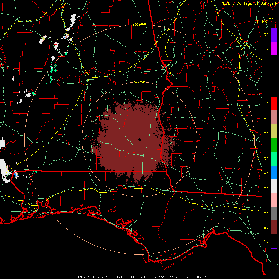Click the black ND legend swatch
Screen dimensions: 279x279
274,241
